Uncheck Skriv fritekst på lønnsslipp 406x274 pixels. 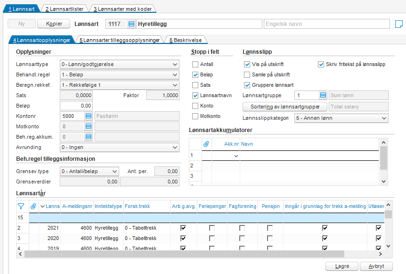(321, 64)
